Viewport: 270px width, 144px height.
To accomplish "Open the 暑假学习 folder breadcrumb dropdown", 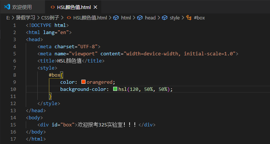I will coord(25,18).
